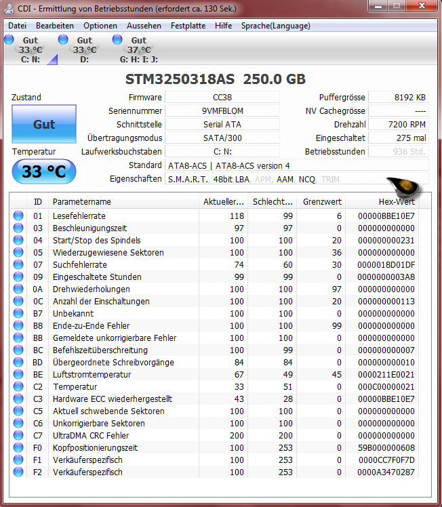The height and width of the screenshot is (507, 442).
Task: Click the blue Gut health status button
Action: pyautogui.click(x=44, y=124)
